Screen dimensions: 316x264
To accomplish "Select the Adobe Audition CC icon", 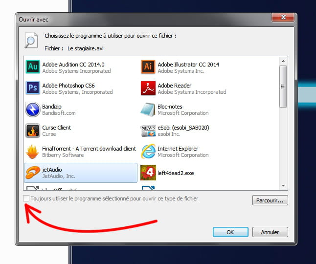I will click(x=33, y=67).
